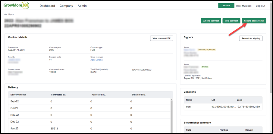Click the blurred reseller name link
The height and width of the screenshot is (134, 273).
pos(14,60)
